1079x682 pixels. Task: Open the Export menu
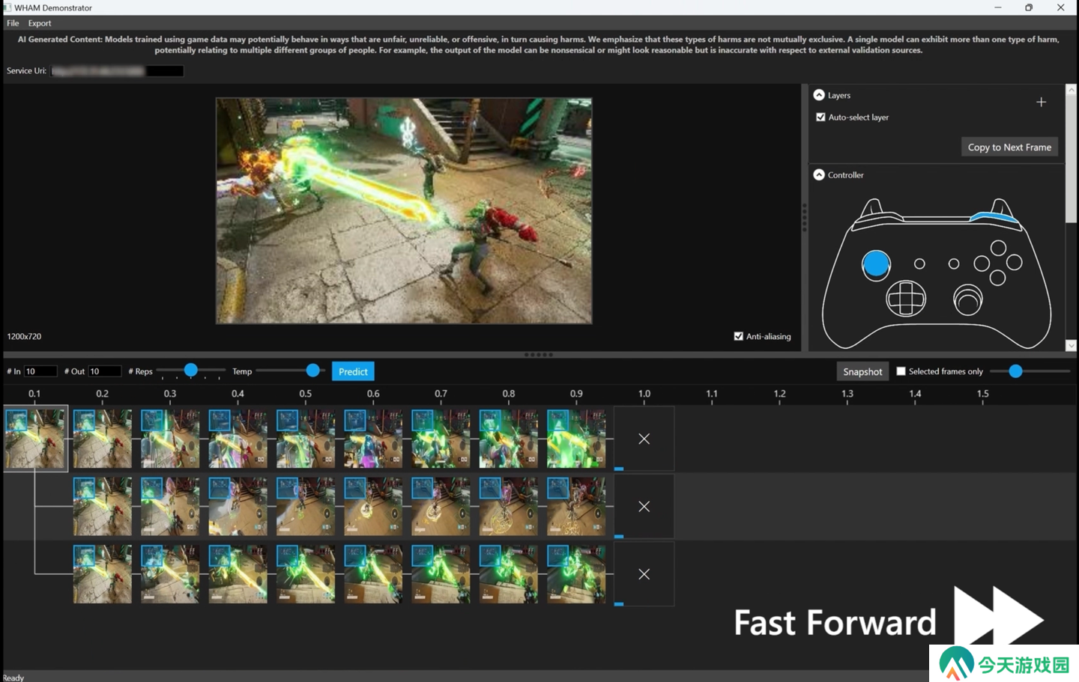coord(40,23)
